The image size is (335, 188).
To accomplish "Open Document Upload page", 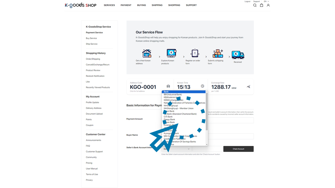I will coord(94,114).
